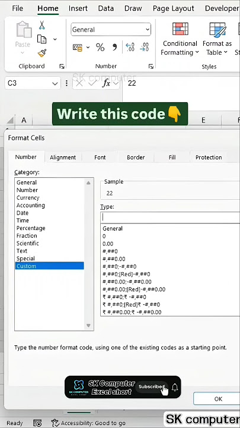
Task: Click Increase Decimal icon
Action: [130, 47]
